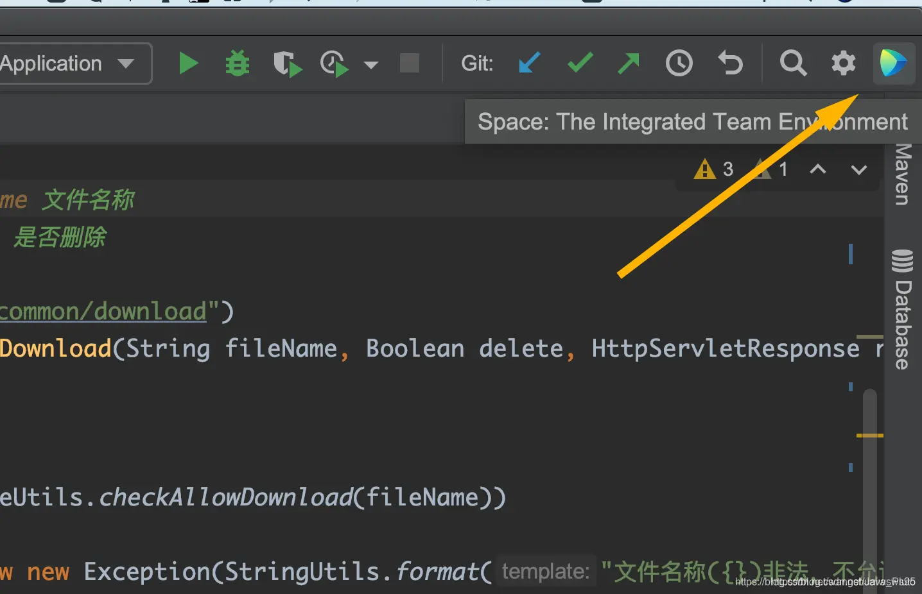The width and height of the screenshot is (922, 594).
Task: Click HttpServletResponse parameter type
Action: pyautogui.click(x=726, y=348)
